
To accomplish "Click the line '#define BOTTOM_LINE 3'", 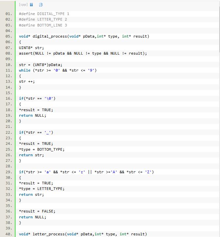I will coord(43,25).
